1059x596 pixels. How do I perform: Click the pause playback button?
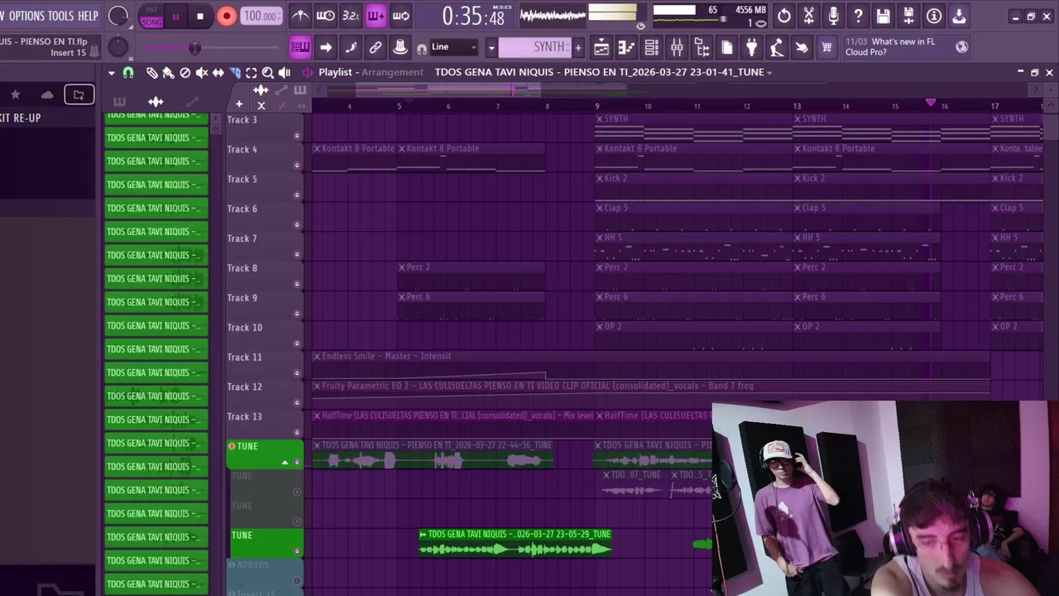(175, 16)
